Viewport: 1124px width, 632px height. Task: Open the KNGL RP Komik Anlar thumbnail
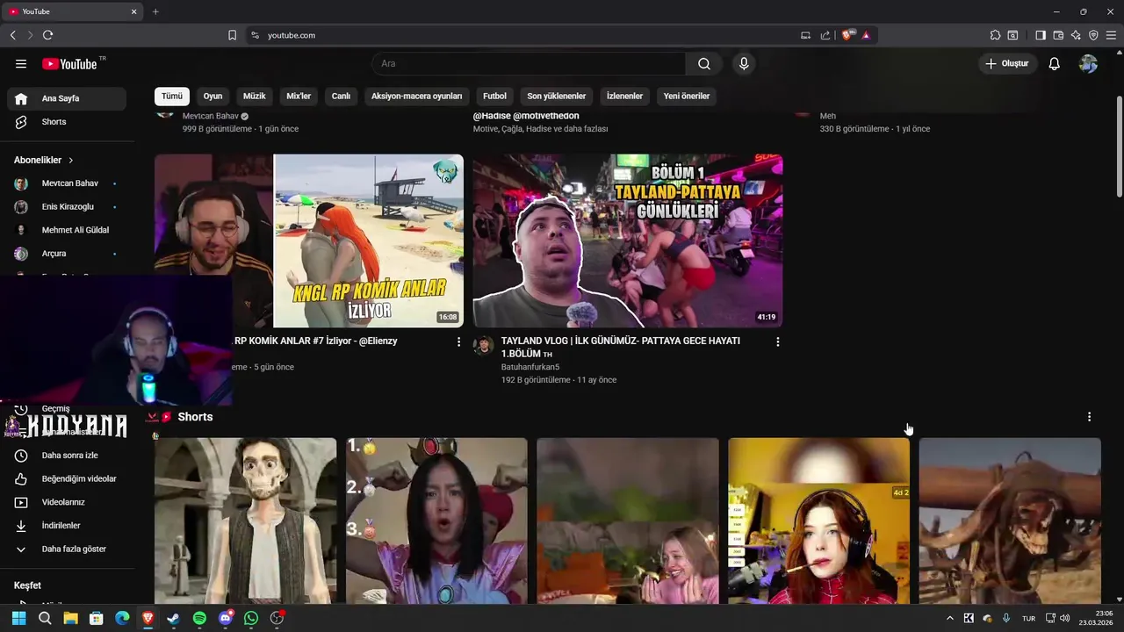(x=309, y=241)
